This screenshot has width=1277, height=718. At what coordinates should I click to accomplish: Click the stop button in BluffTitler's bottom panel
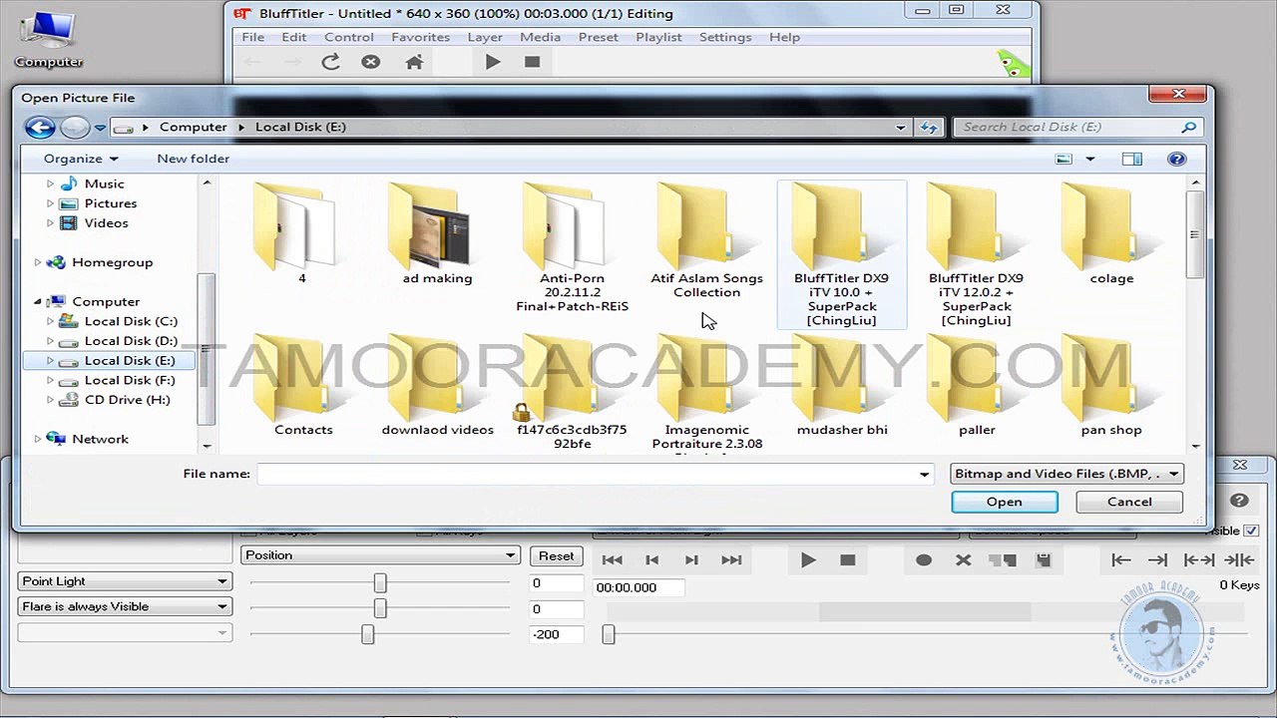pyautogui.click(x=848, y=560)
